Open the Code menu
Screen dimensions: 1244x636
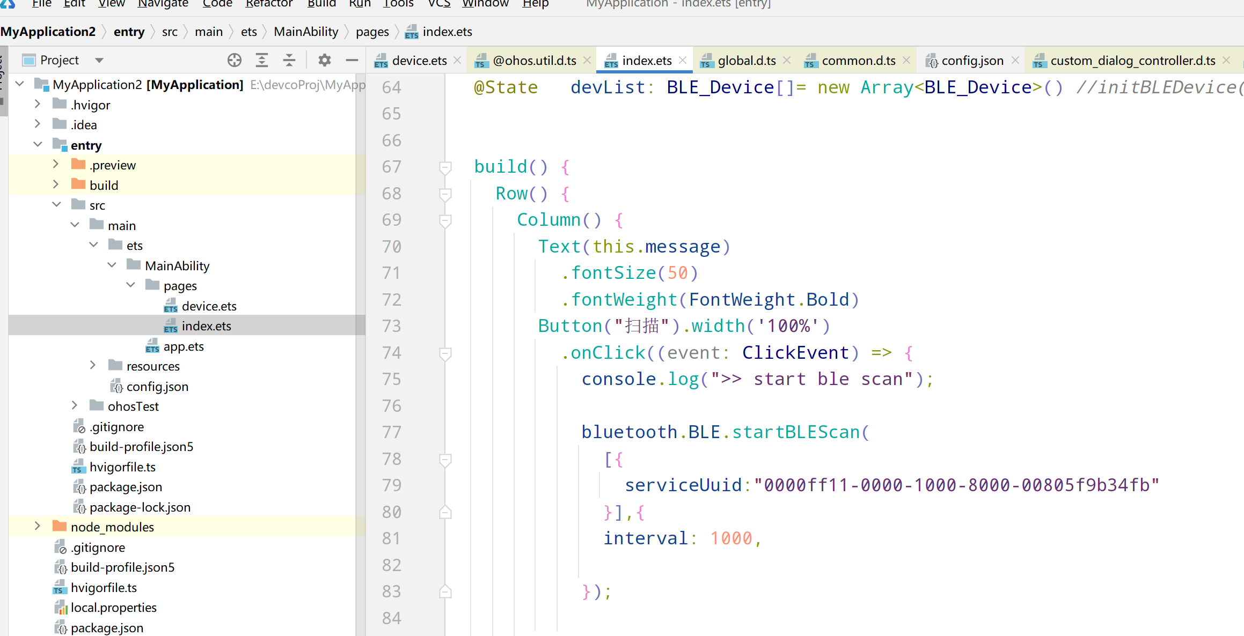[x=217, y=4]
